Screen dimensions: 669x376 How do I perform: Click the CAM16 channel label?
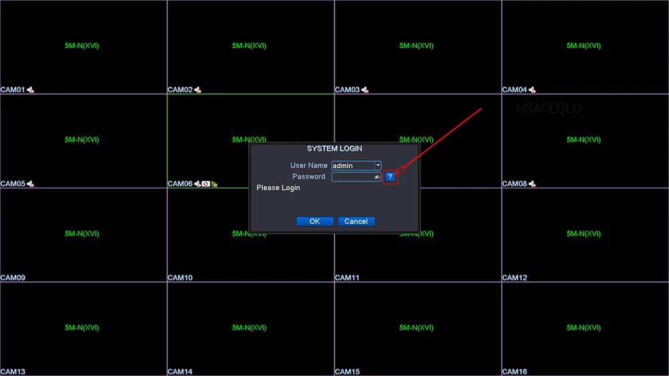pos(514,372)
